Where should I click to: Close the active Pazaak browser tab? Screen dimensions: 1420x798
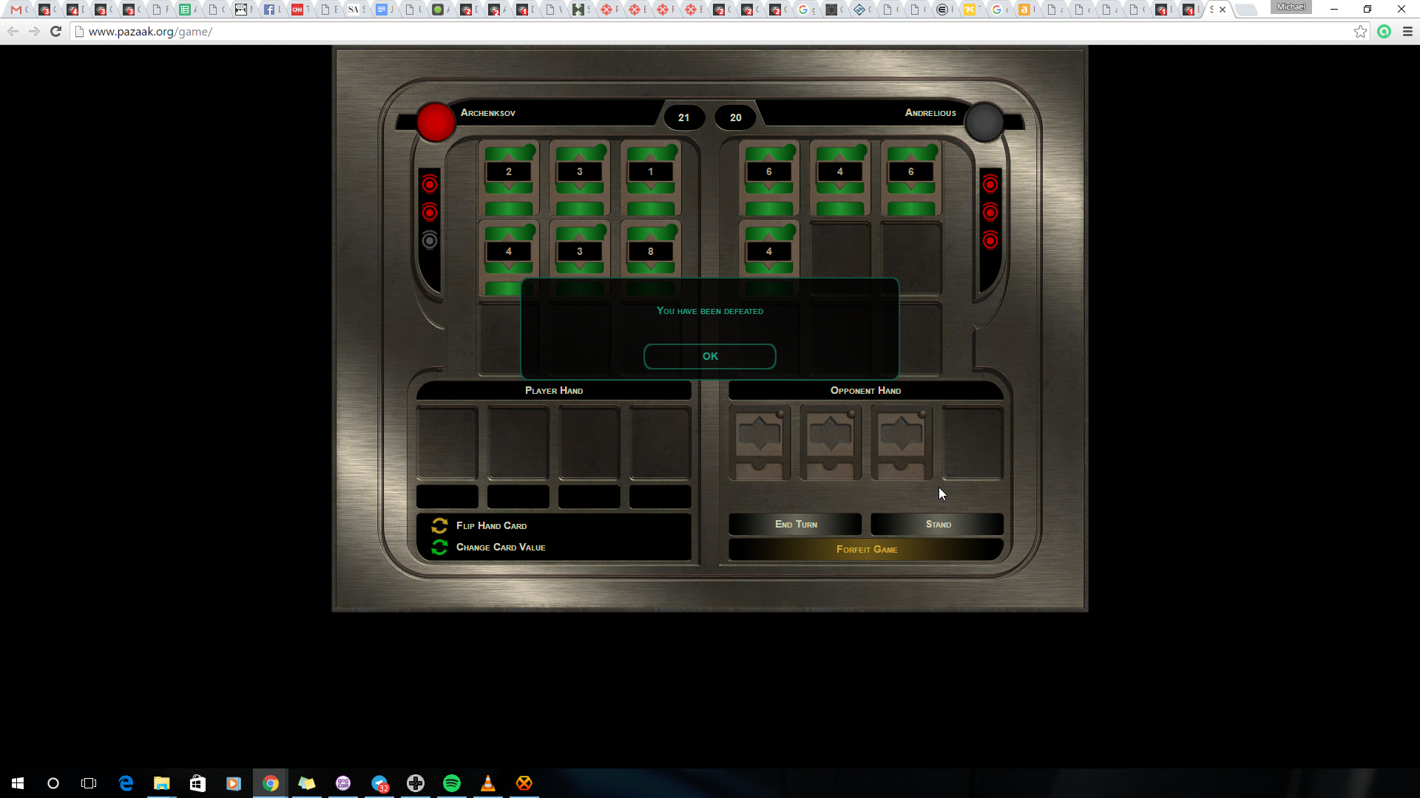click(x=1223, y=10)
